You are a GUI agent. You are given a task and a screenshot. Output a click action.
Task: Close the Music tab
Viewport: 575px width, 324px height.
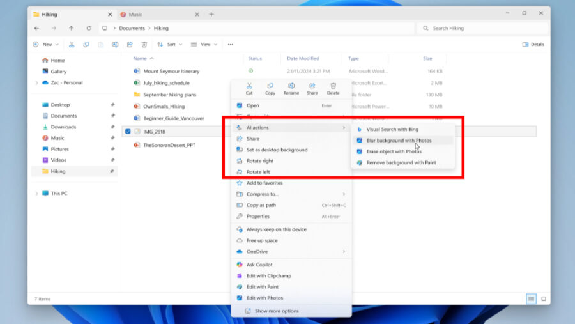197,14
